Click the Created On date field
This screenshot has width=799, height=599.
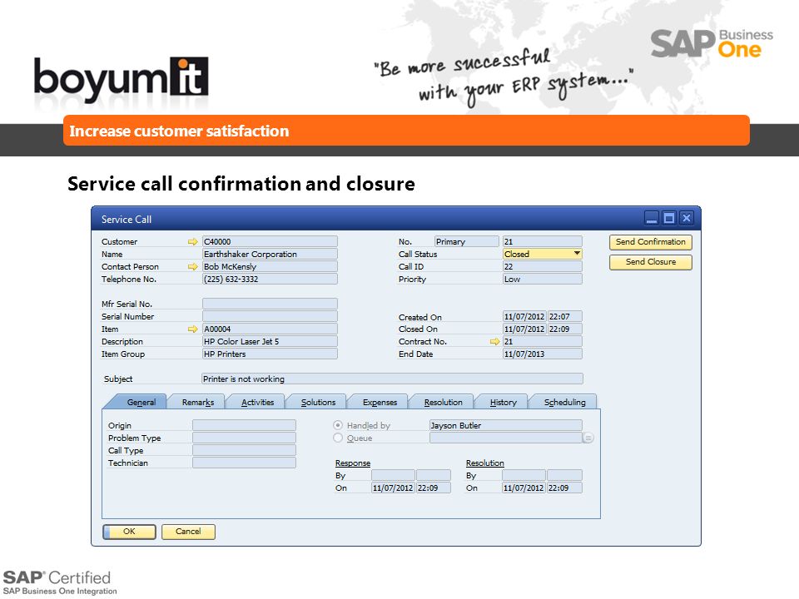coord(524,316)
